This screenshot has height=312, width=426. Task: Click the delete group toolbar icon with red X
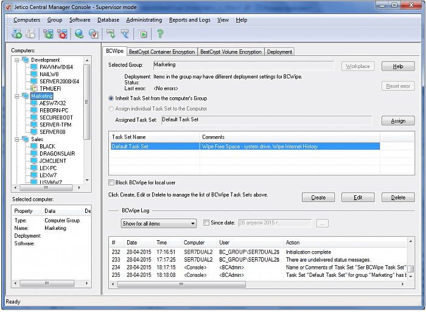[x=62, y=34]
